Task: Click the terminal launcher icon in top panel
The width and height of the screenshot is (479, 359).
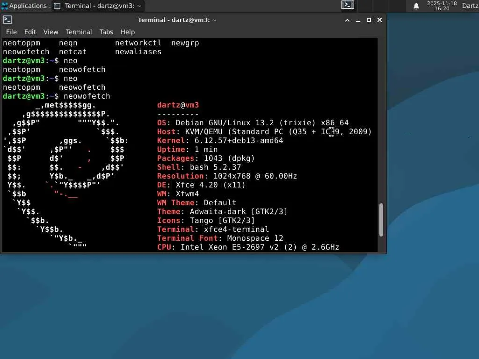Action: 348,5
